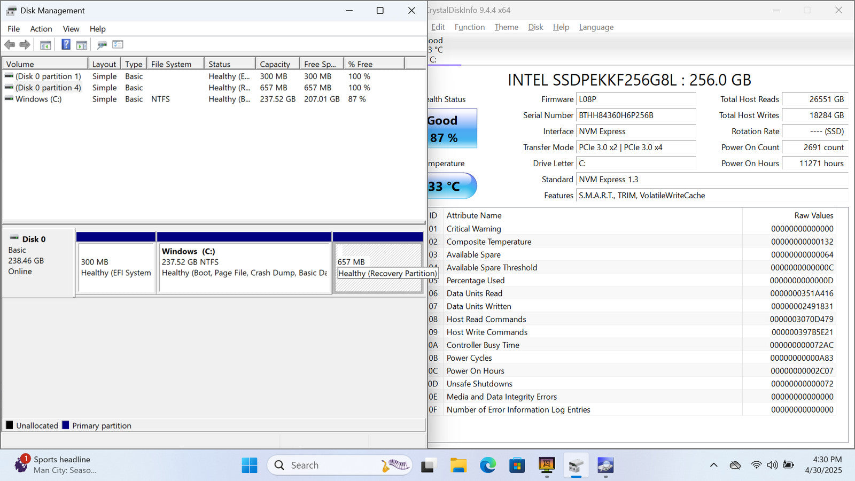Select the 657 MB Recovery Partition block
Image resolution: width=855 pixels, height=481 pixels.
378,268
